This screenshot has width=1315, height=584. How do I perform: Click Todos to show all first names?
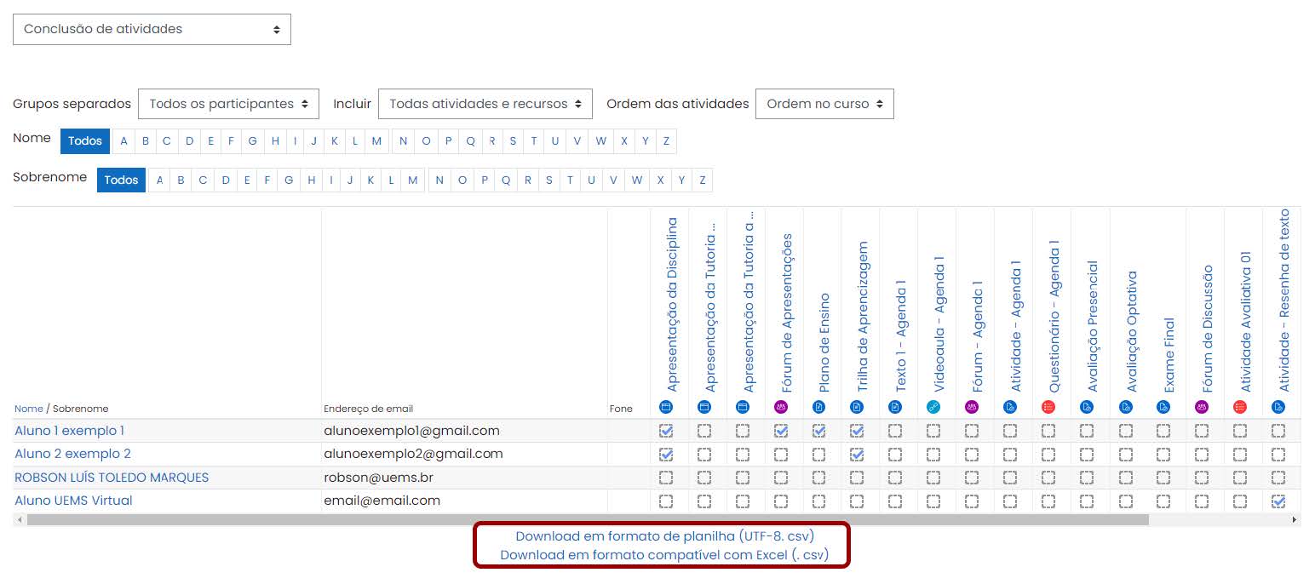[84, 140]
